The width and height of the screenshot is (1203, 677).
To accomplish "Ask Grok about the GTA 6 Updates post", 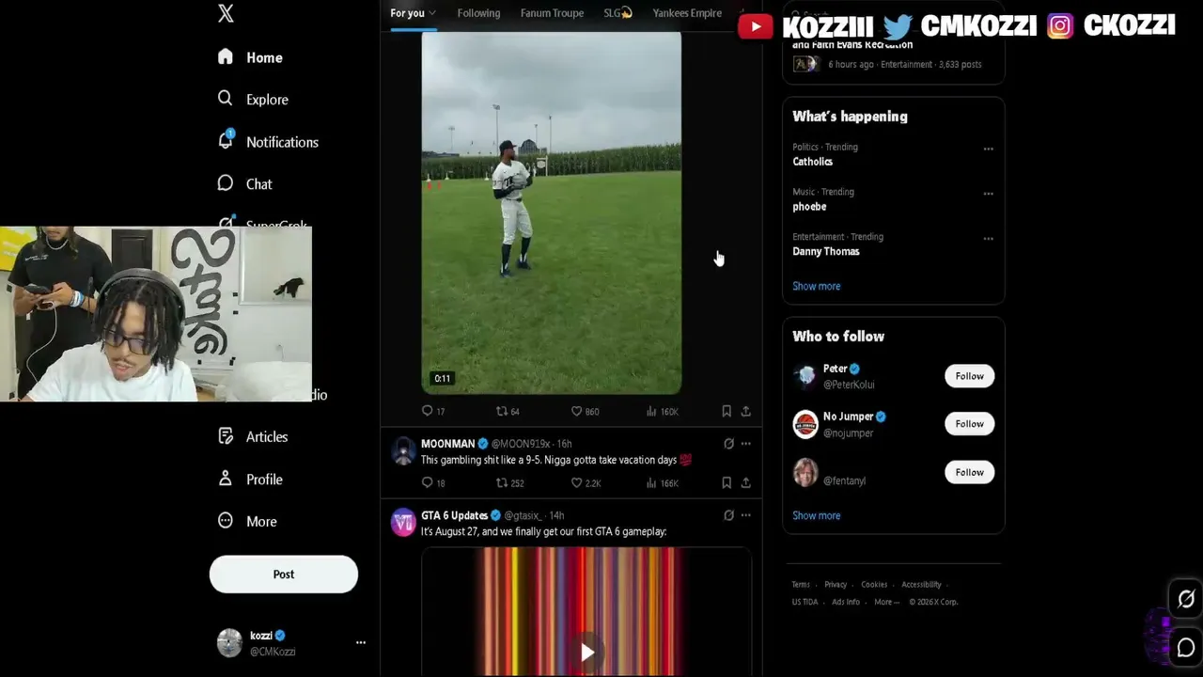I will point(728,515).
